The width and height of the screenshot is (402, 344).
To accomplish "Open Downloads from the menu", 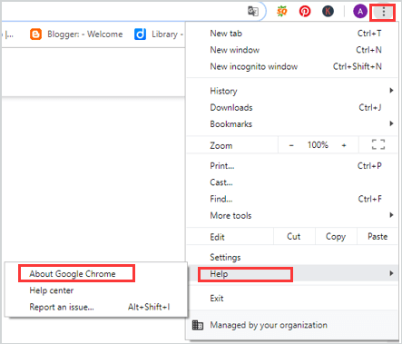I will (291, 107).
